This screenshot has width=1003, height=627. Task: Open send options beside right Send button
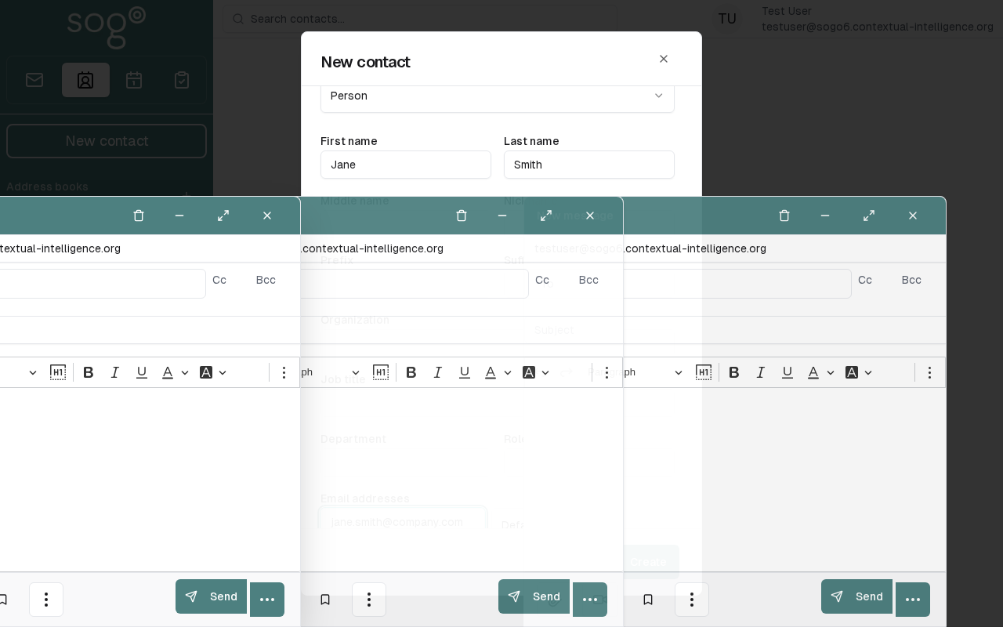pyautogui.click(x=913, y=600)
